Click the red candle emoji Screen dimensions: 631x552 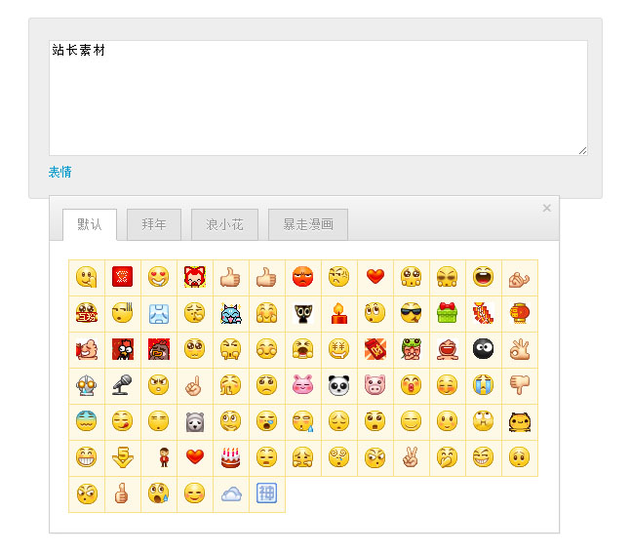338,313
